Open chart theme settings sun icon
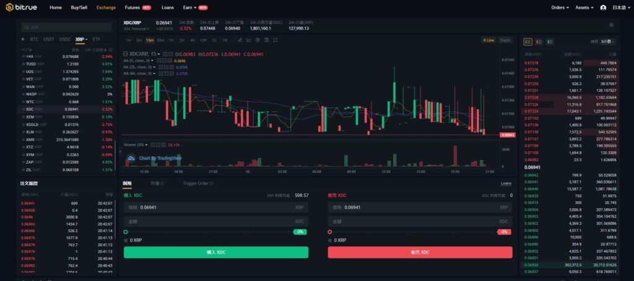The image size is (634, 281). click(x=611, y=25)
